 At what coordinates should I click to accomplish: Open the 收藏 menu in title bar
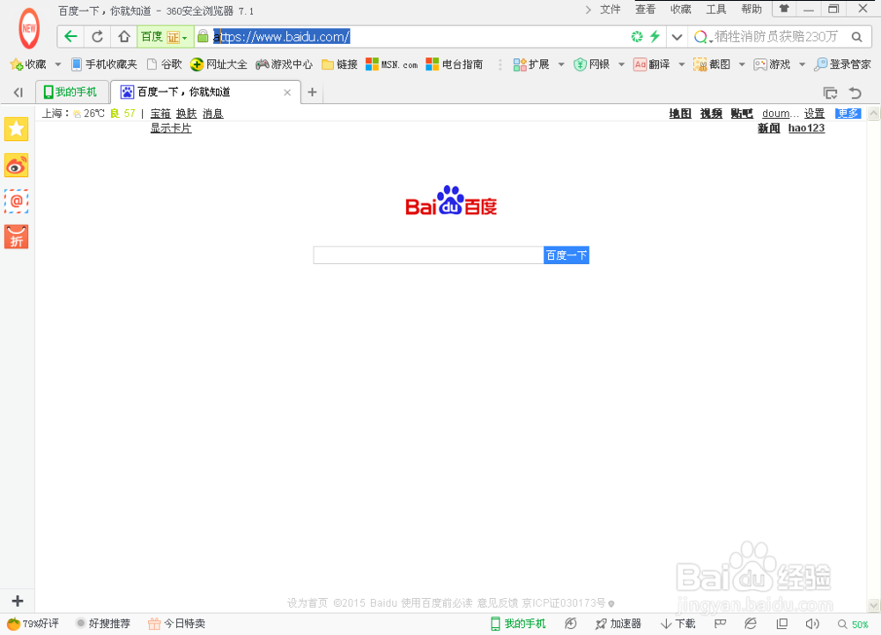680,9
